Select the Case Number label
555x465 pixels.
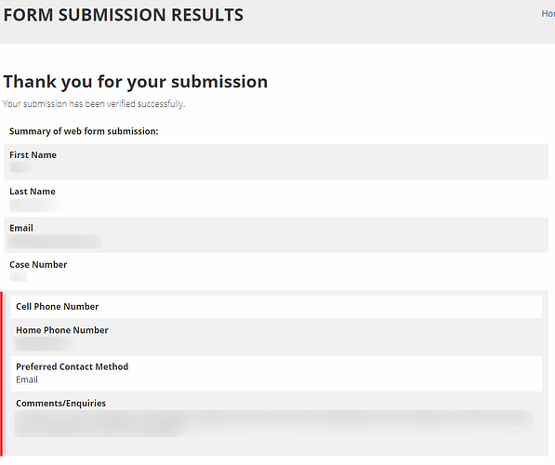38,264
